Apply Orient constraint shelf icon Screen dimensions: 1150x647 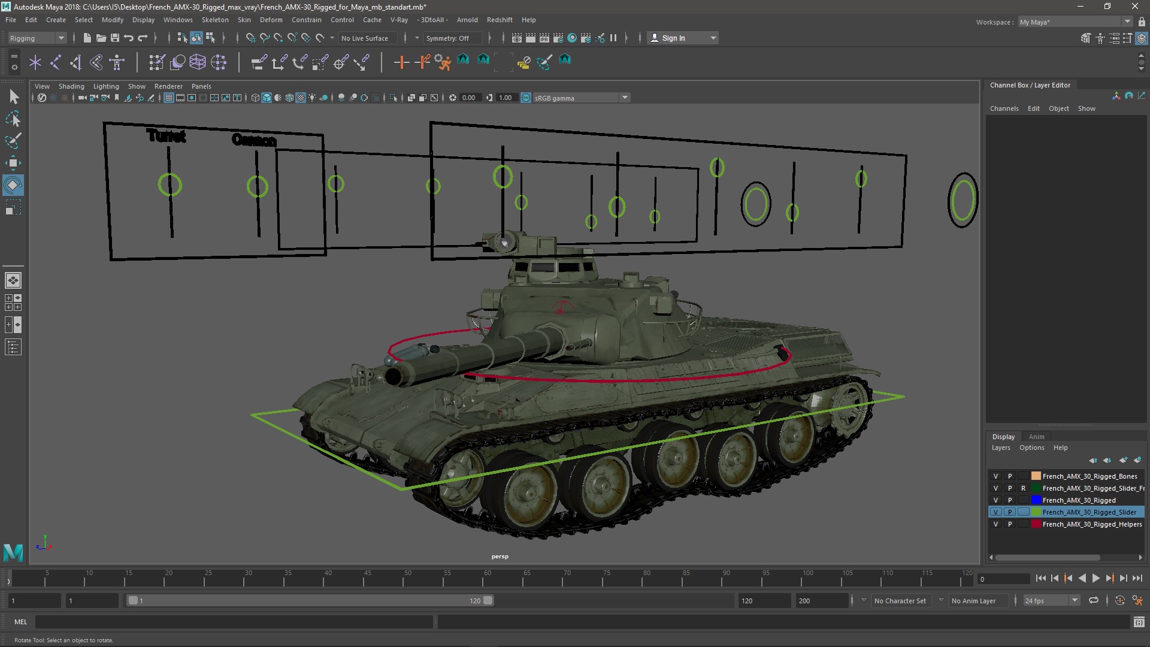point(299,62)
